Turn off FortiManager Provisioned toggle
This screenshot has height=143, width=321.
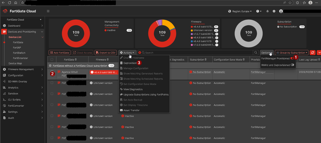(292, 59)
